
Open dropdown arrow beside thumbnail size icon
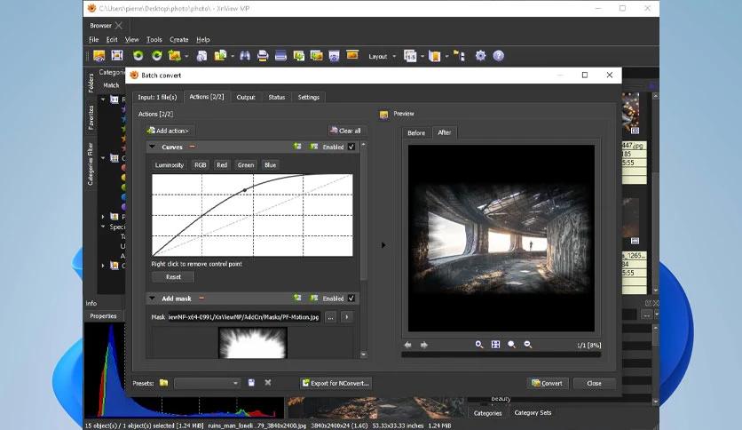pos(422,56)
